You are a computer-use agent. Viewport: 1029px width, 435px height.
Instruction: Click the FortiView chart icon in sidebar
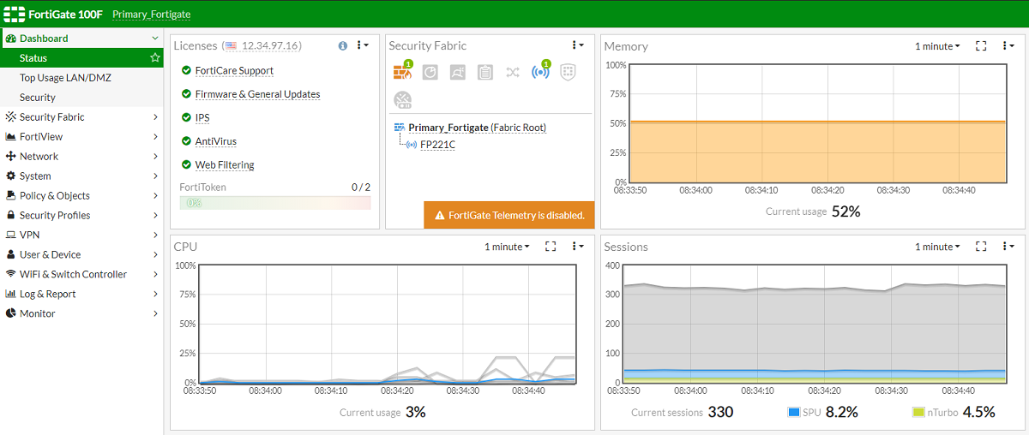pyautogui.click(x=11, y=137)
